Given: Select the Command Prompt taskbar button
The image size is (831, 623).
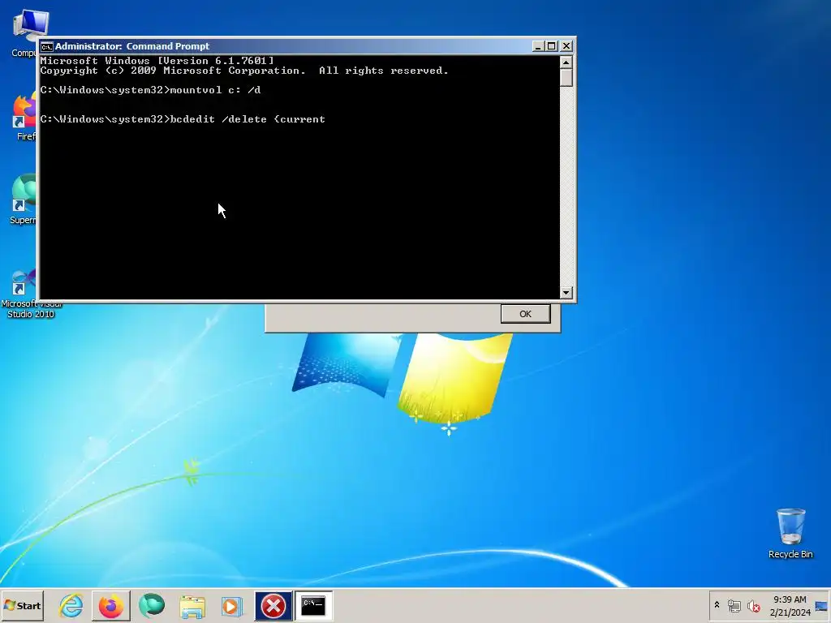Looking at the screenshot, I should tap(314, 605).
